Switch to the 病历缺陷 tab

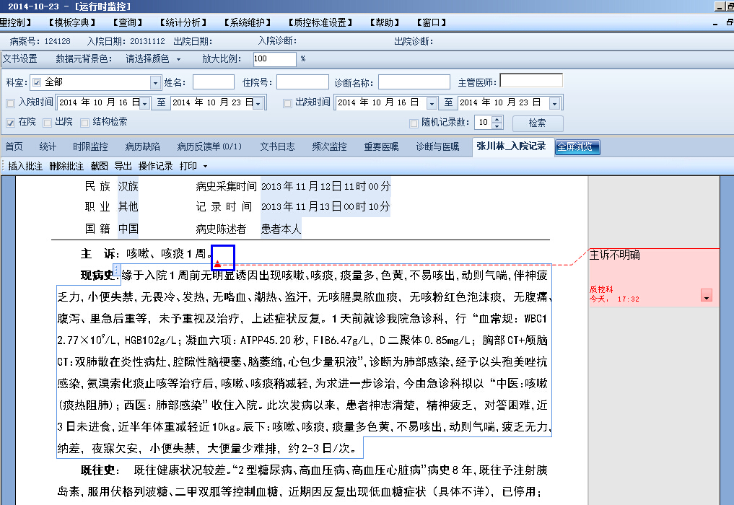143,146
